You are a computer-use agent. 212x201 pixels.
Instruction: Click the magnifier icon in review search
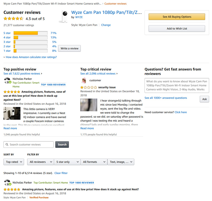pos(7,145)
